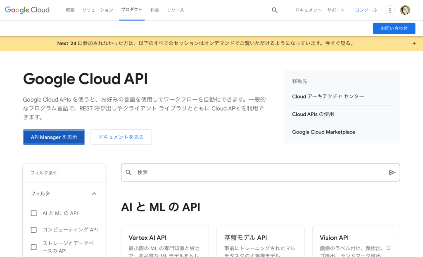Image resolution: width=423 pixels, height=257 pixels.
Task: Collapse the フィルタ section chevron
Action: pos(94,194)
